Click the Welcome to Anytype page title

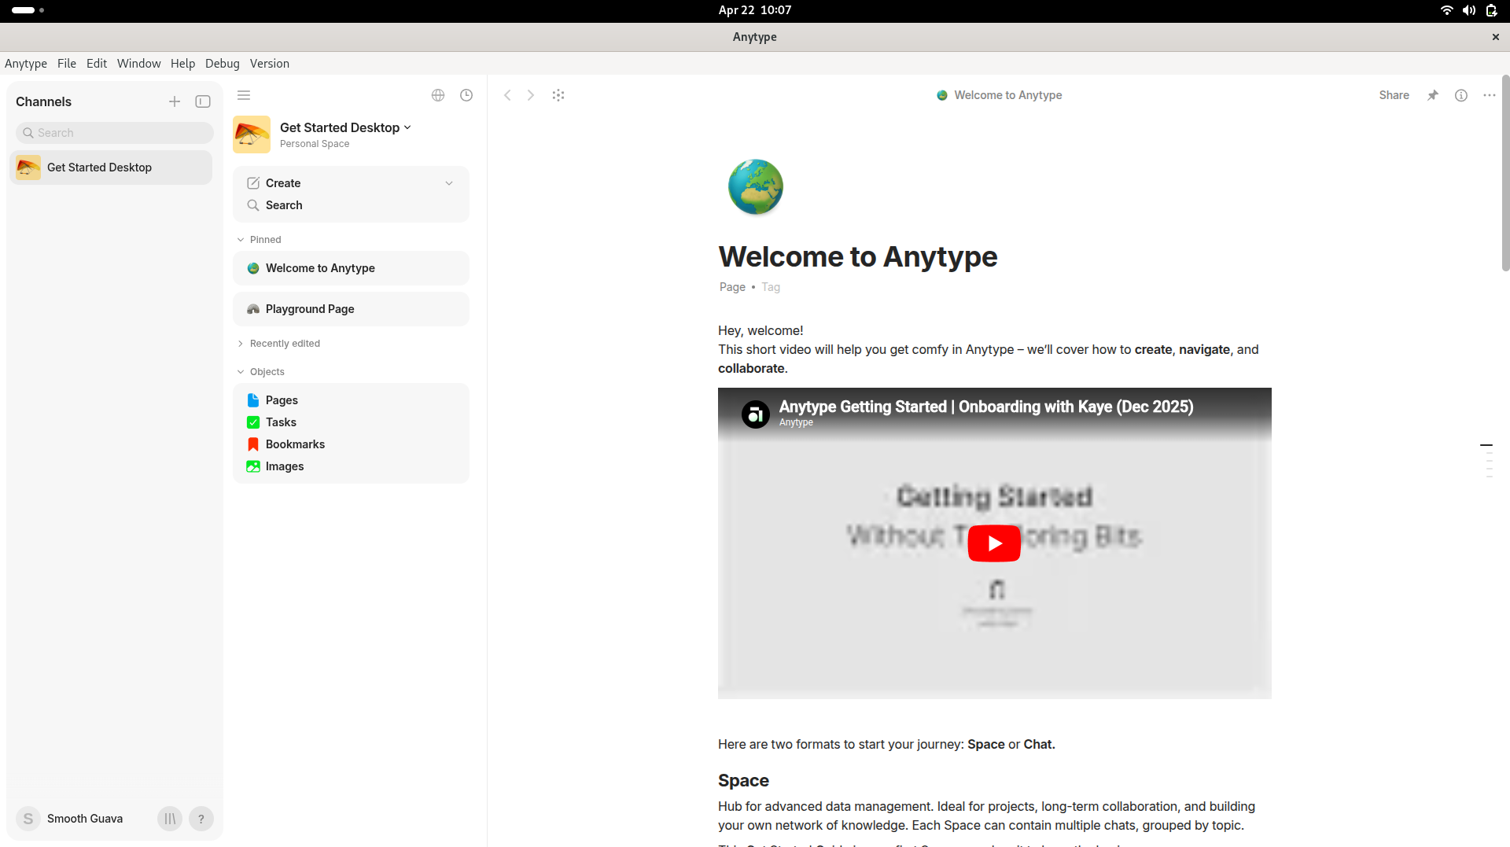coord(857,257)
